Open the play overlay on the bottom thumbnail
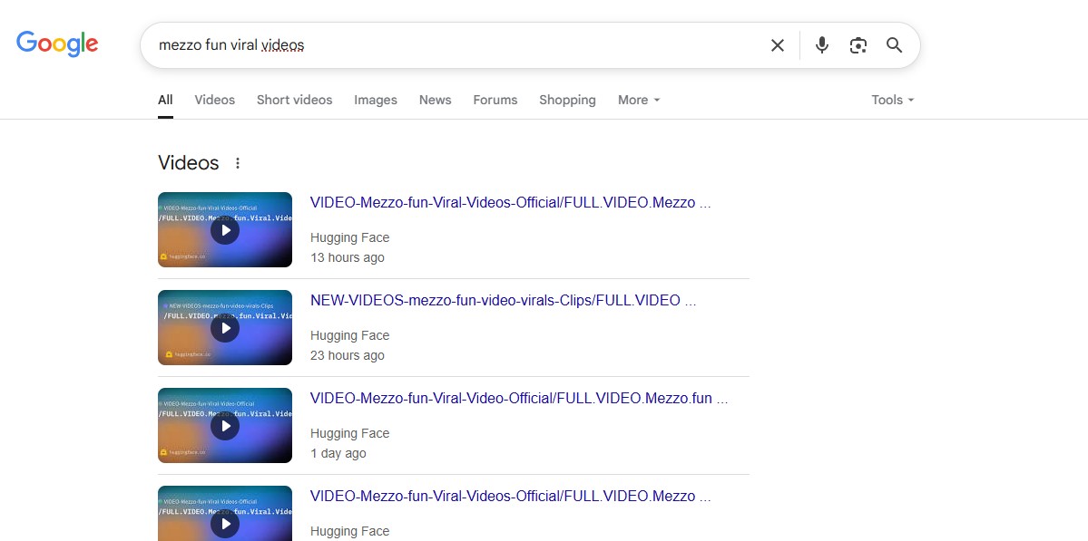Image resolution: width=1088 pixels, height=541 pixels. (224, 524)
